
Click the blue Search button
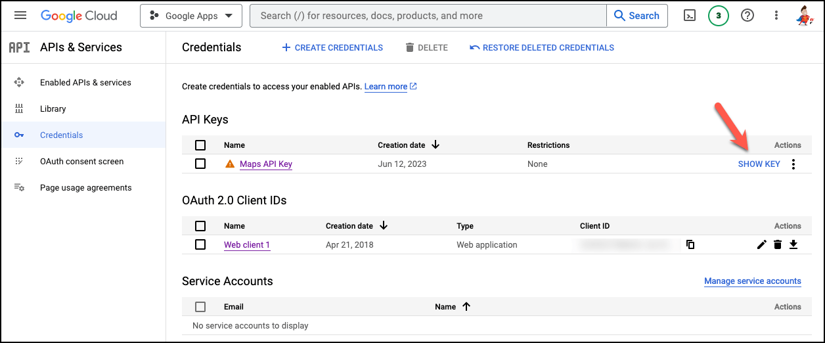tap(636, 16)
